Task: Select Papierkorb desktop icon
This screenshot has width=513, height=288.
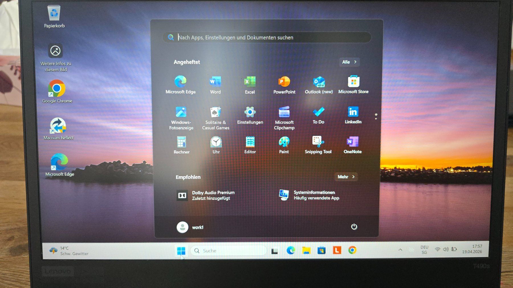Action: (x=54, y=16)
